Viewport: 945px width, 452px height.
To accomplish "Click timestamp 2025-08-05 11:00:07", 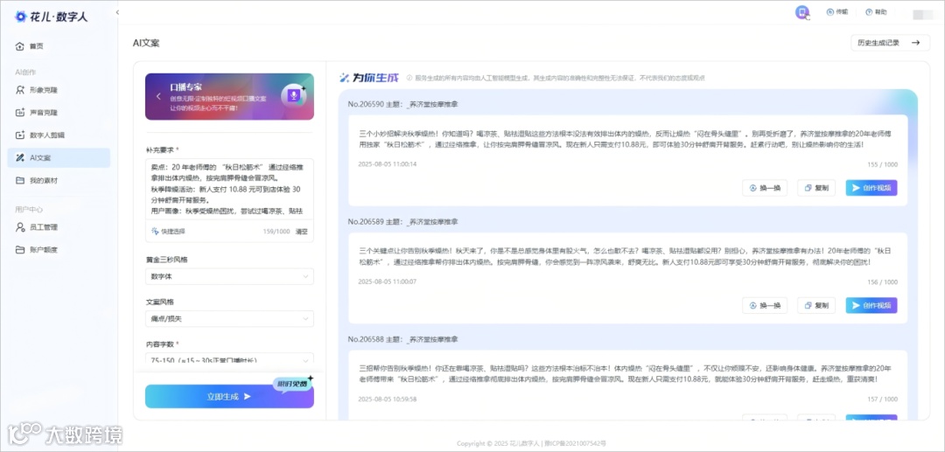I will [x=387, y=282].
